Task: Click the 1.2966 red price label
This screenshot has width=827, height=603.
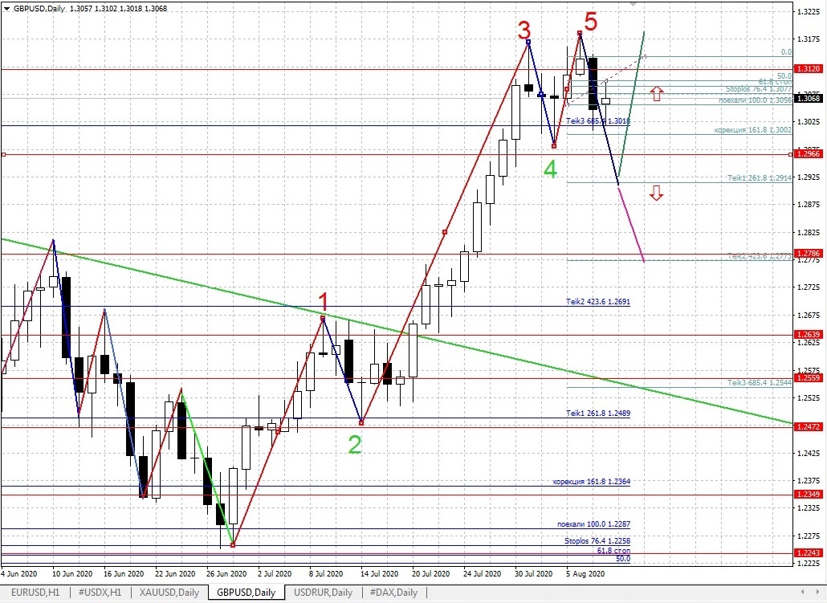Action: 809,154
